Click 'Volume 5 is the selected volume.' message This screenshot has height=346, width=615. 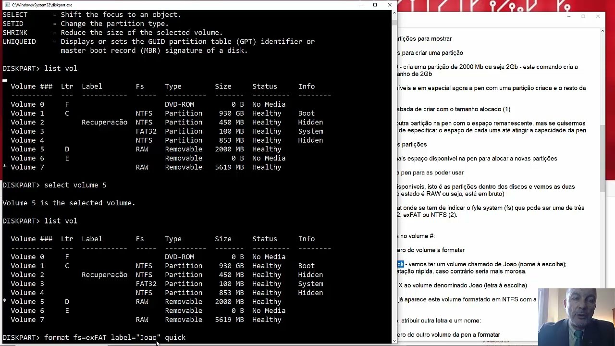(69, 203)
